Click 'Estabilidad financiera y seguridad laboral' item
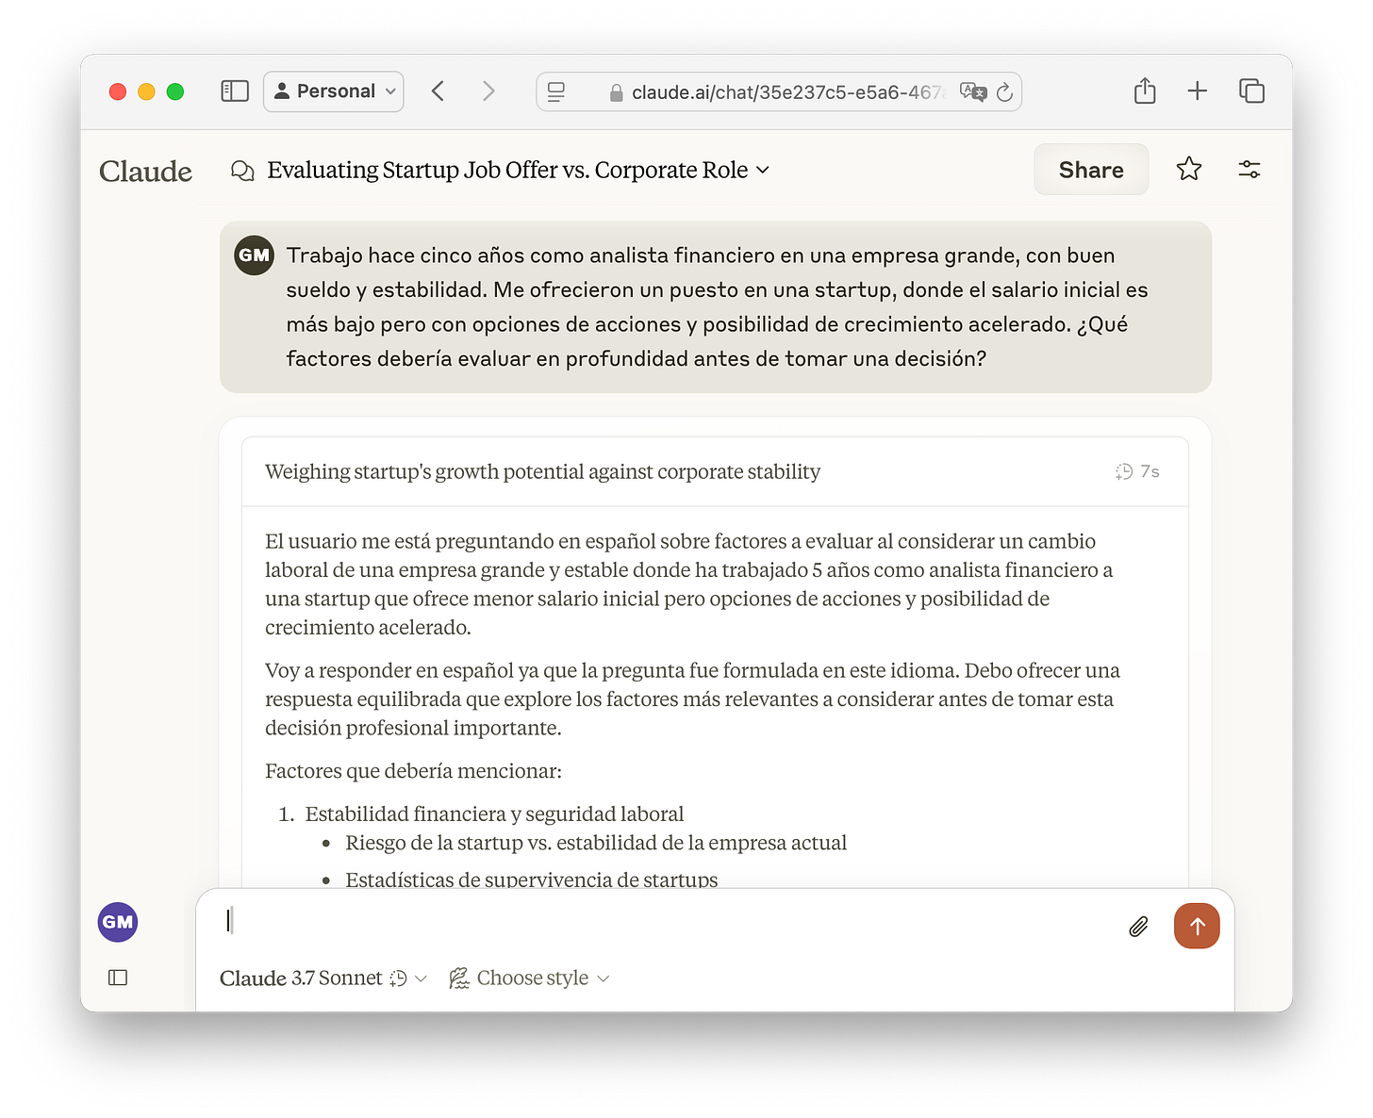This screenshot has height=1118, width=1373. [494, 814]
